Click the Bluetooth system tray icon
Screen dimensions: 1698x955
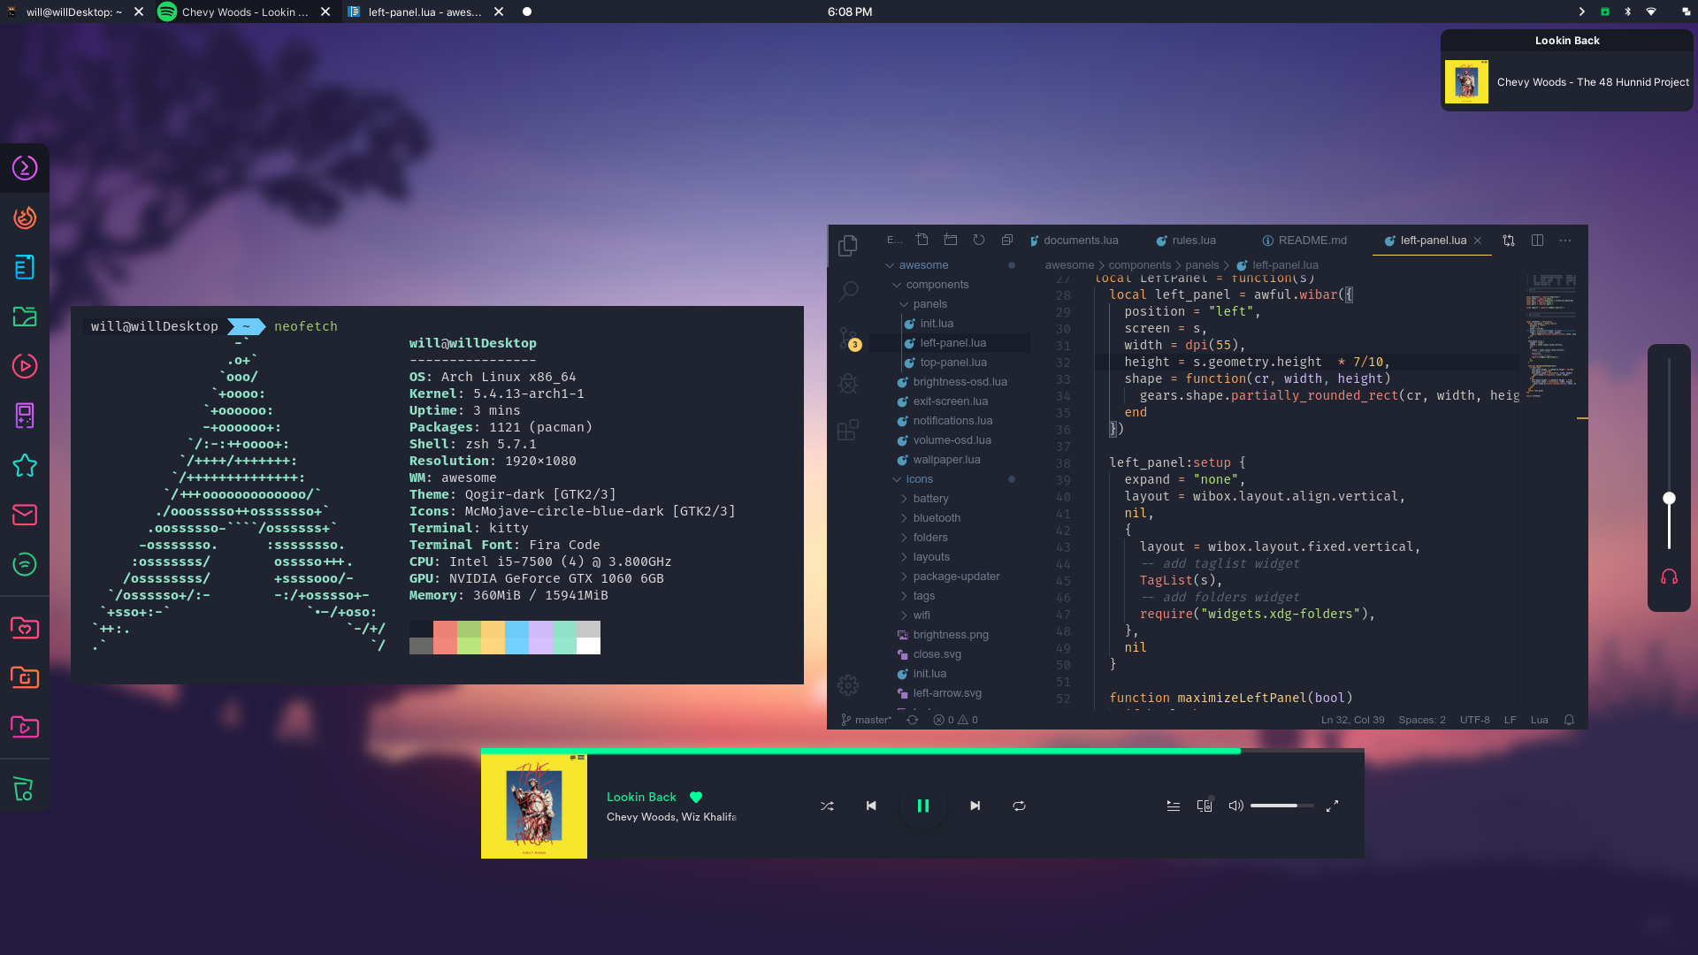pyautogui.click(x=1628, y=11)
